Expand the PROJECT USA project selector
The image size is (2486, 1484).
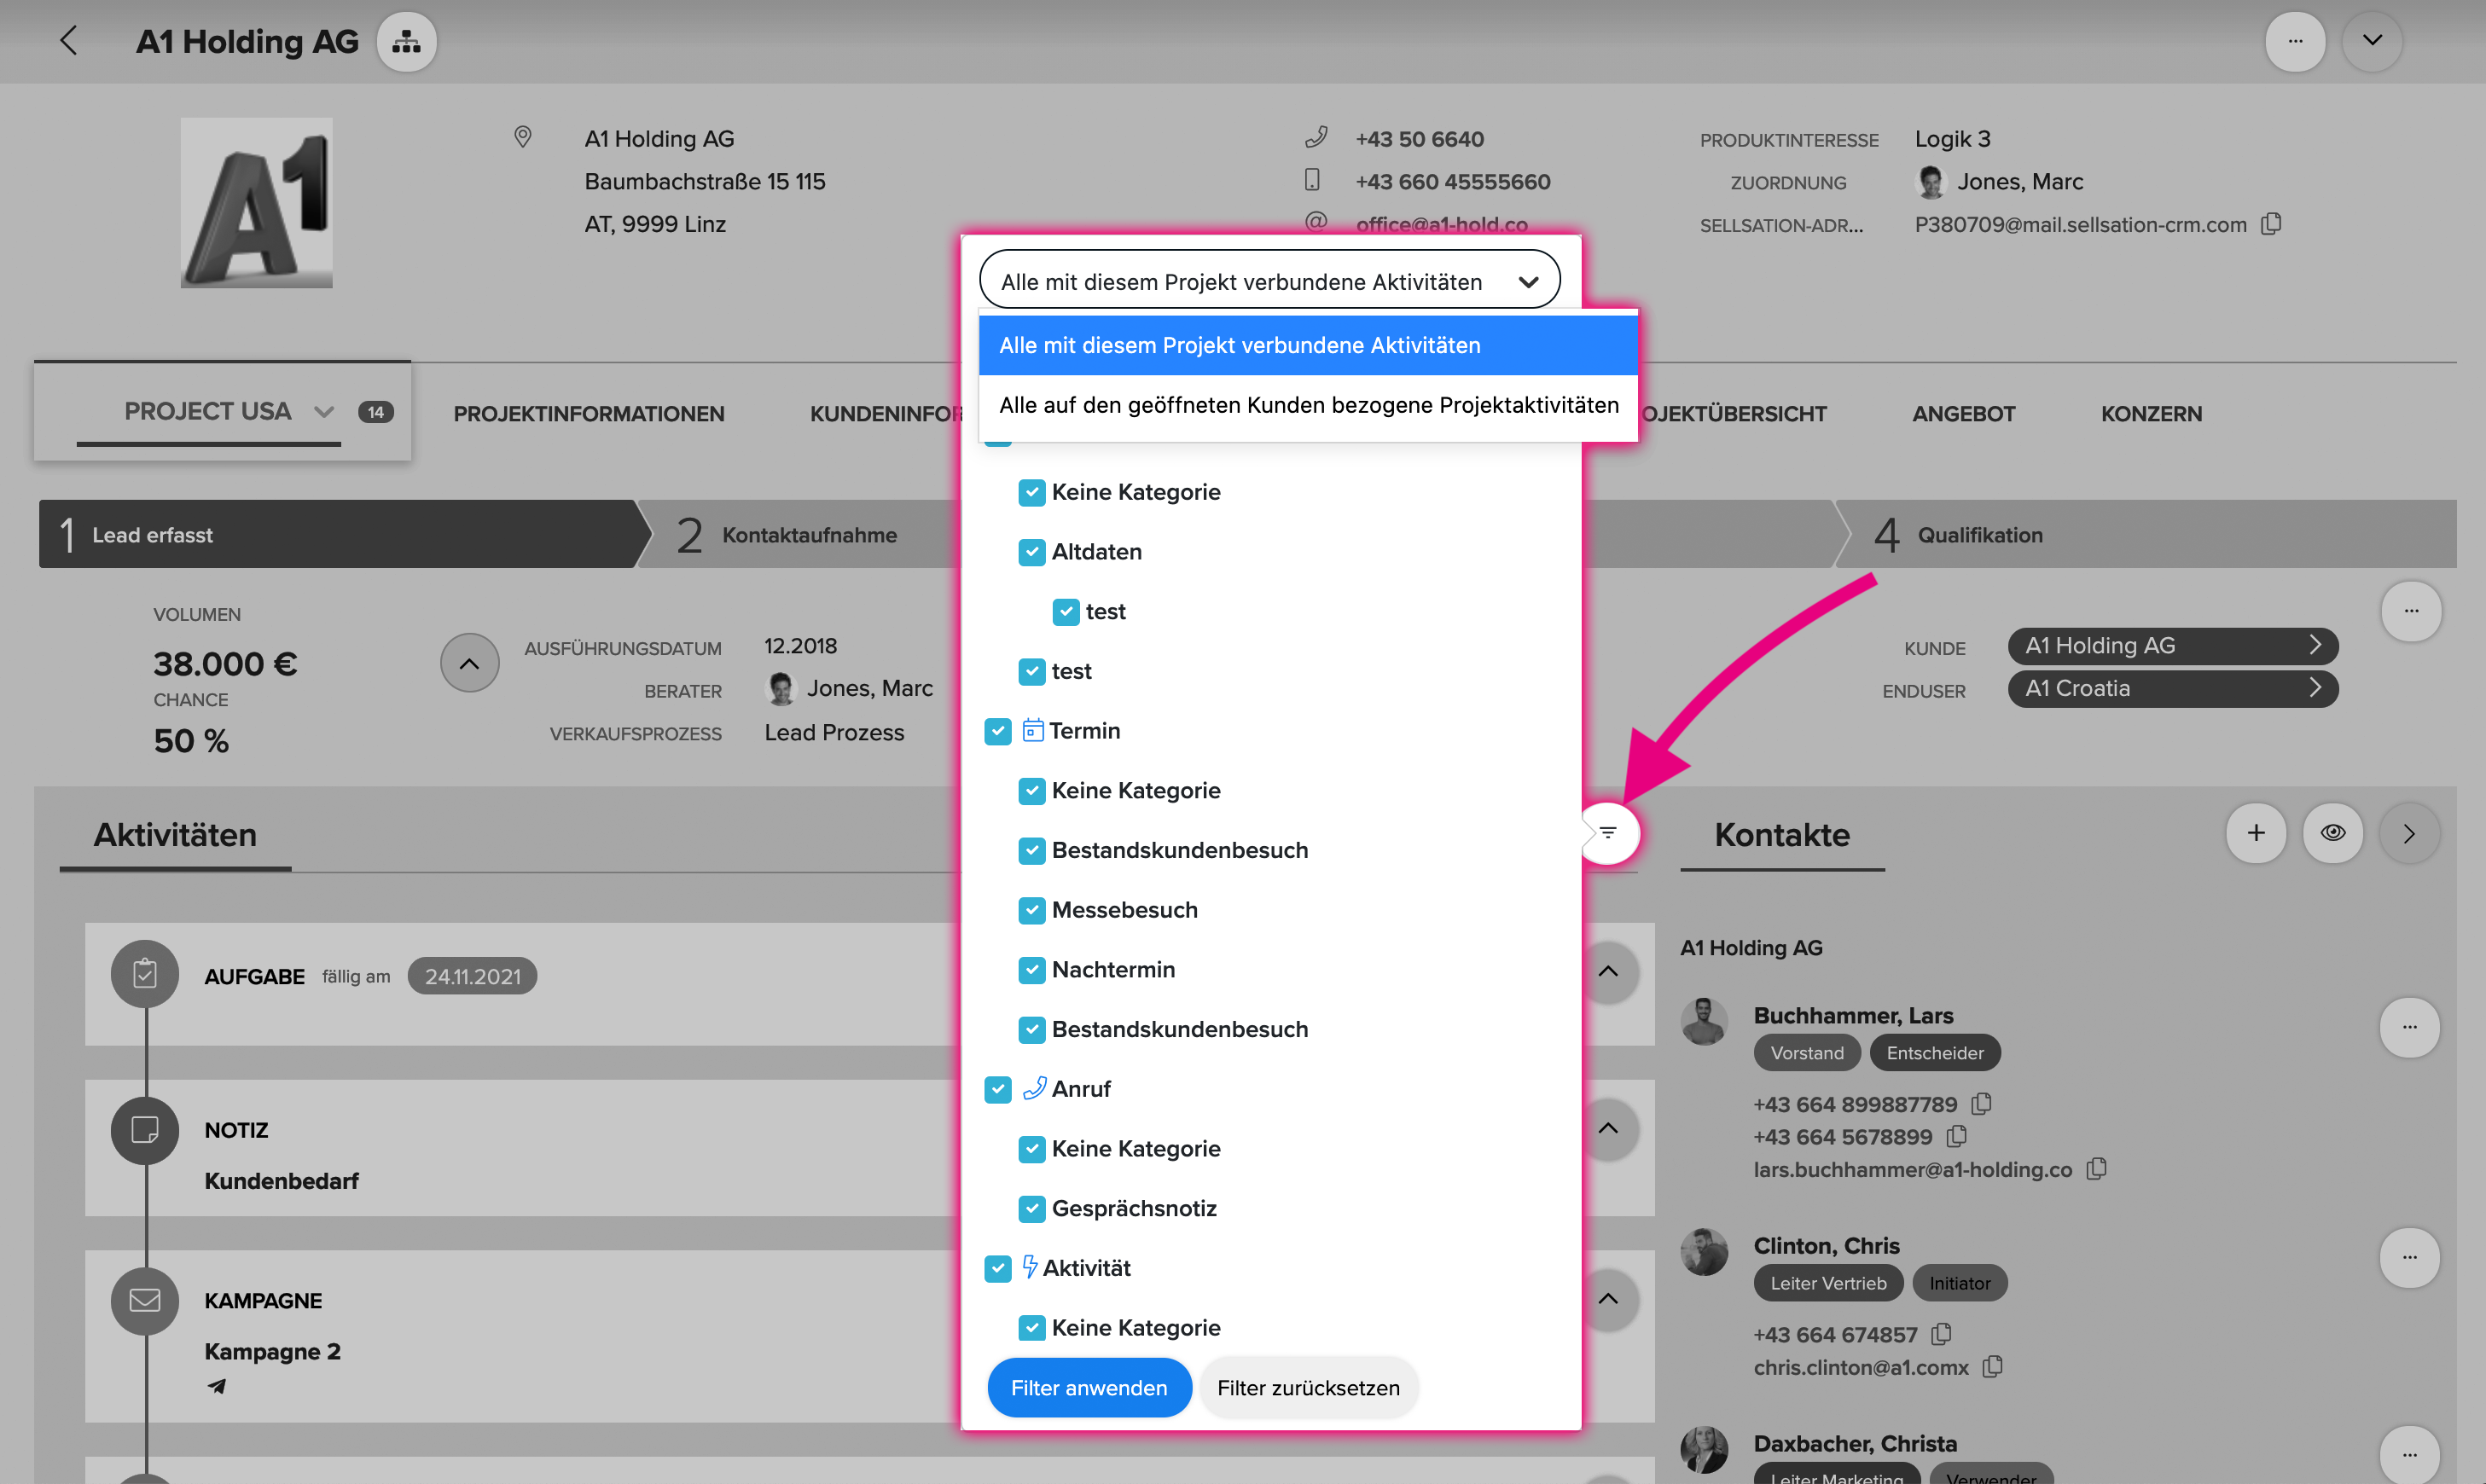[323, 412]
